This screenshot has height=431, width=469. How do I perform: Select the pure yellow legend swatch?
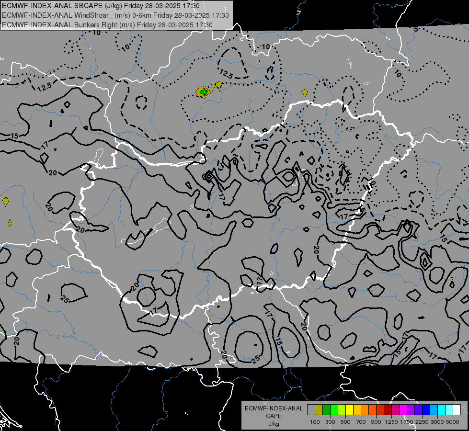coord(349,410)
